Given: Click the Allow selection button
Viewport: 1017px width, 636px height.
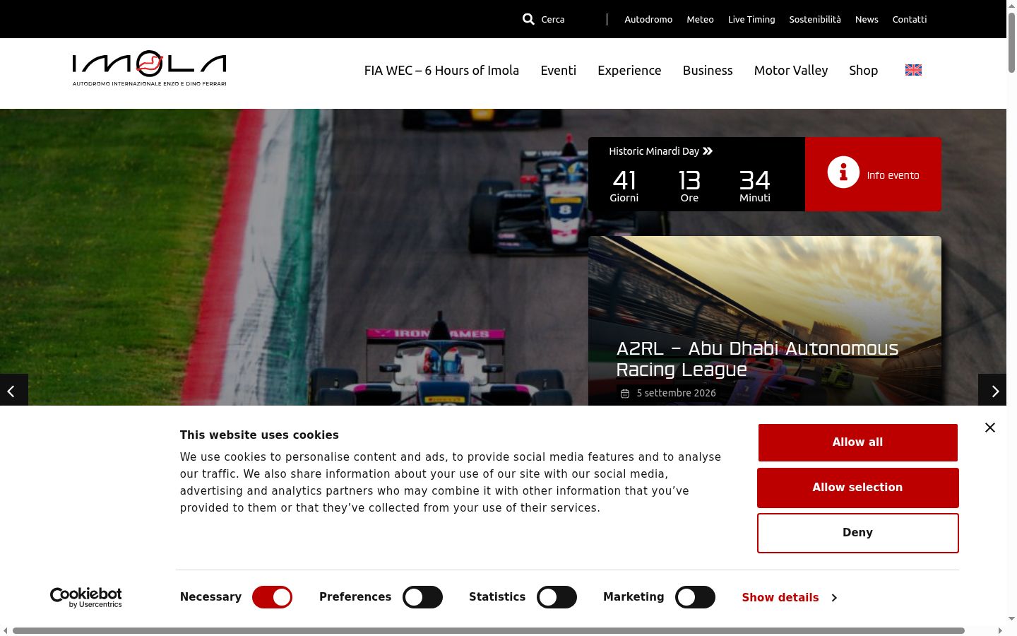Looking at the screenshot, I should coord(858,488).
